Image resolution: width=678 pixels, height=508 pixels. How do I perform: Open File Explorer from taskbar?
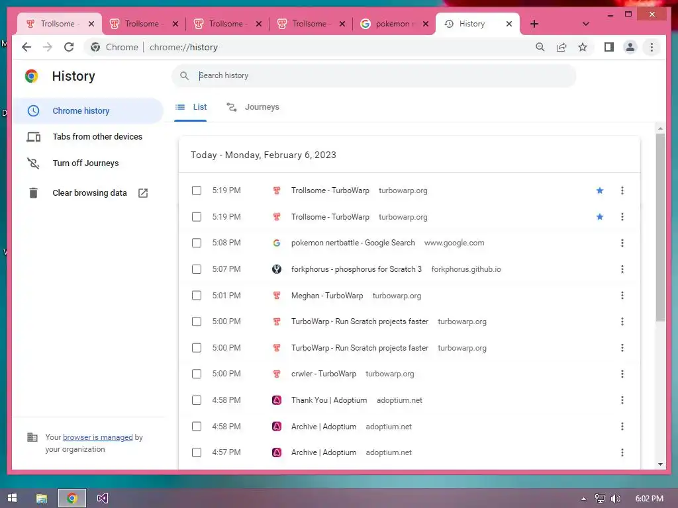pos(42,499)
